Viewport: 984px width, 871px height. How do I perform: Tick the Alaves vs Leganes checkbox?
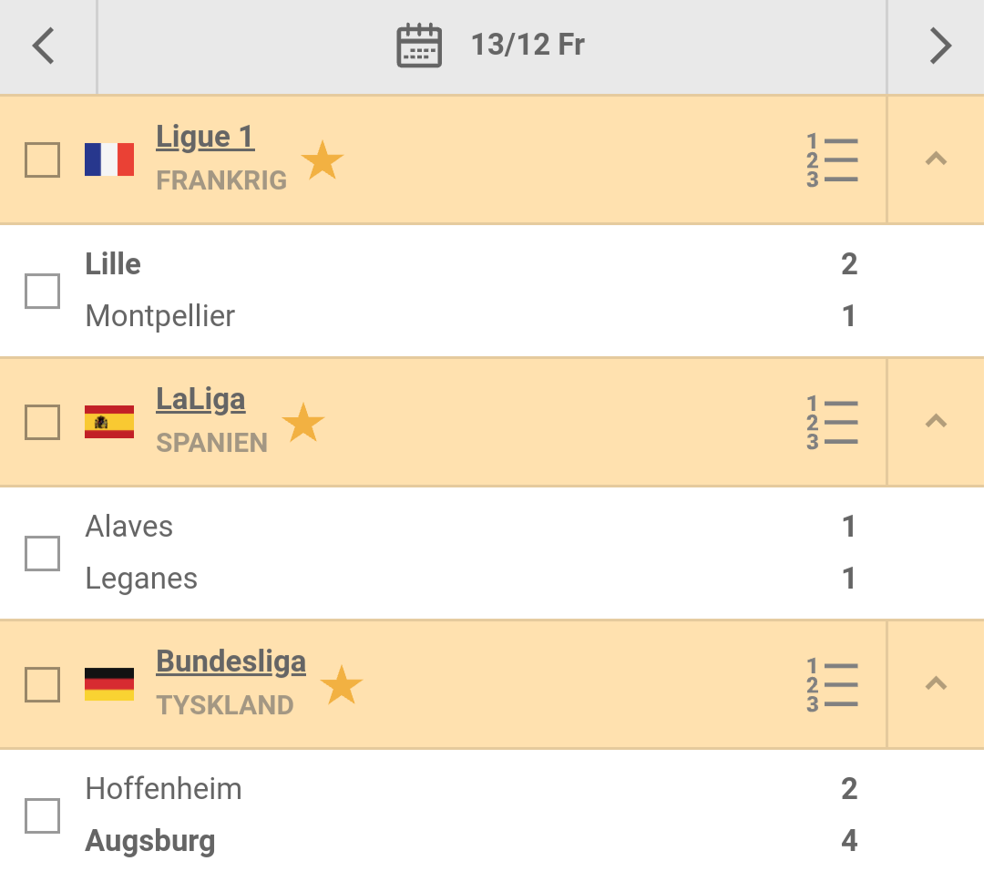coord(42,553)
